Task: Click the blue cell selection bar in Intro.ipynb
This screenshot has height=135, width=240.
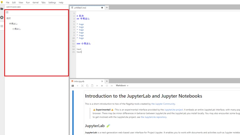Action: (x=73, y=112)
